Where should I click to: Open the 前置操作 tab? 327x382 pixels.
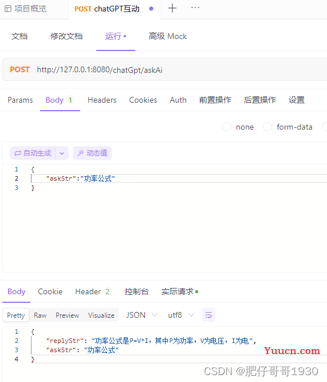pyautogui.click(x=215, y=100)
